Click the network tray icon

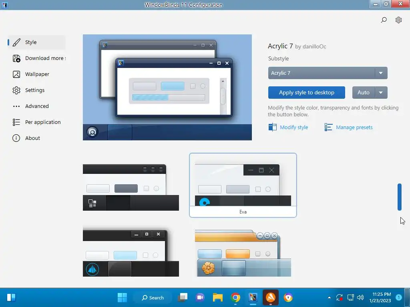pos(350,297)
